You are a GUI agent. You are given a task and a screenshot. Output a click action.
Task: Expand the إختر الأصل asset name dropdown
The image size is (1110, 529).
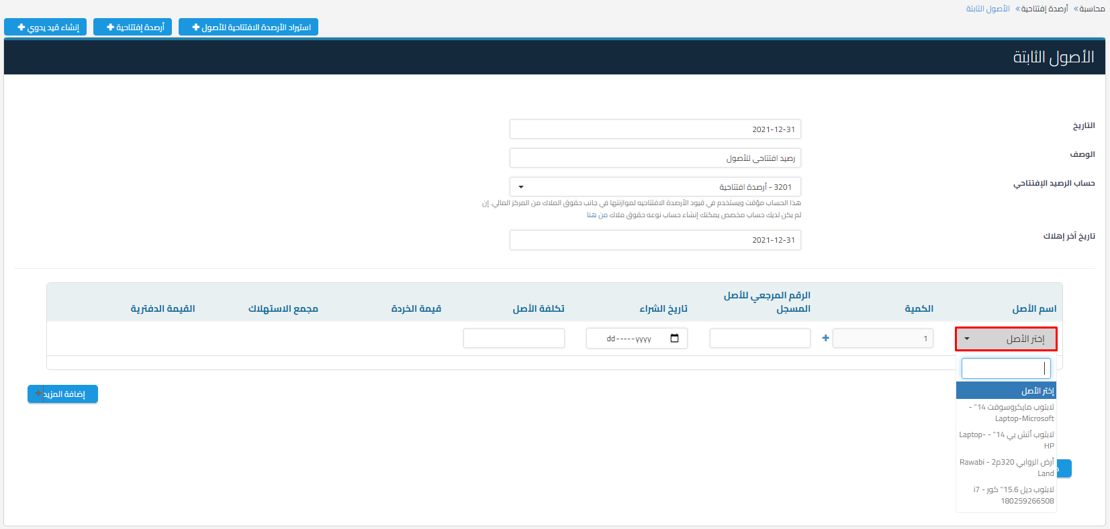[x=1005, y=339]
